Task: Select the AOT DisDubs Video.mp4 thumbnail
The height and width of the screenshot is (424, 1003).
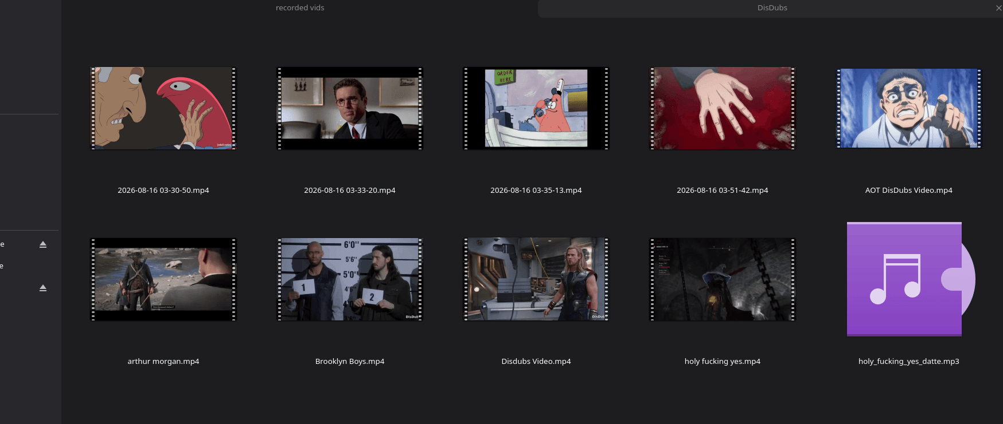Action: 909,108
